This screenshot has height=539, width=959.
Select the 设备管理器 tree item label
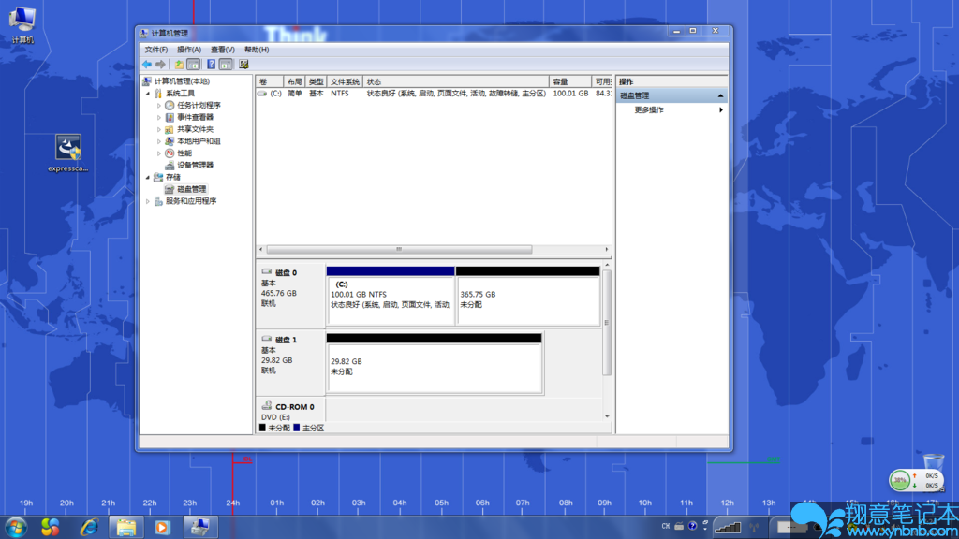(195, 165)
